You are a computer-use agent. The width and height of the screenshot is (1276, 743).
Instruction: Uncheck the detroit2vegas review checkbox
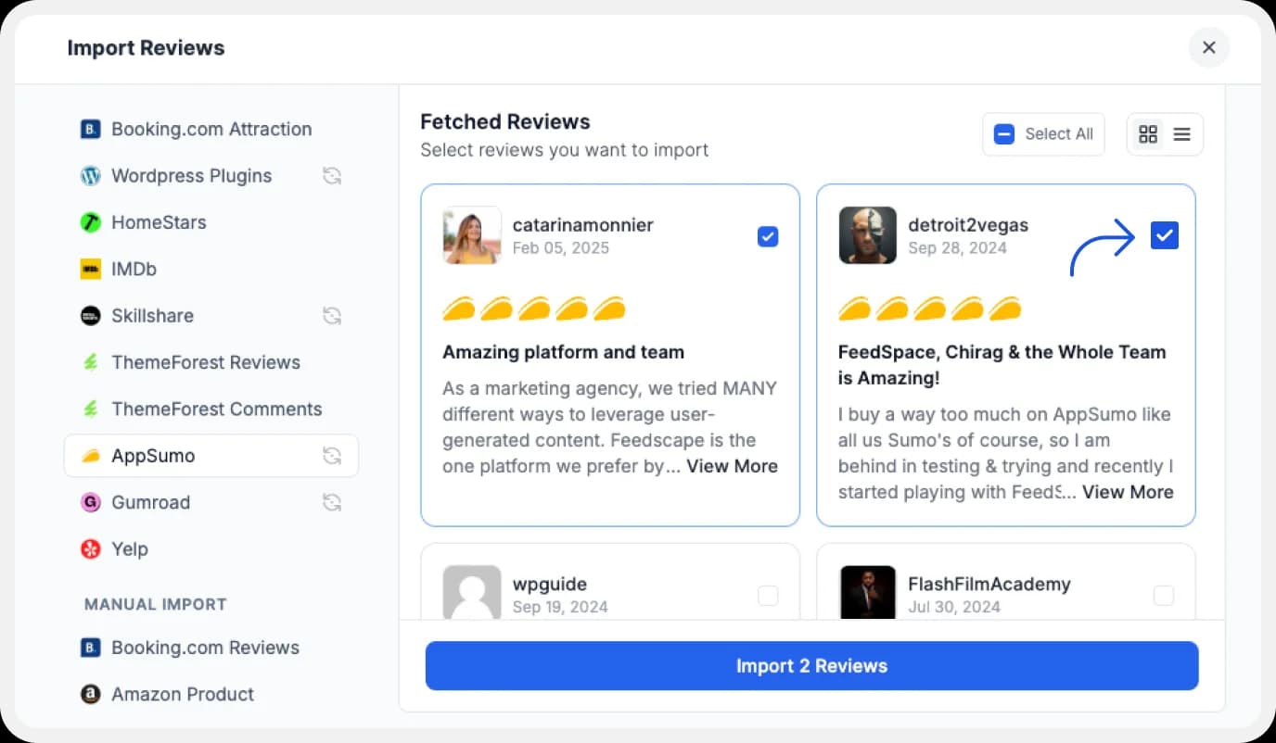tap(1164, 235)
